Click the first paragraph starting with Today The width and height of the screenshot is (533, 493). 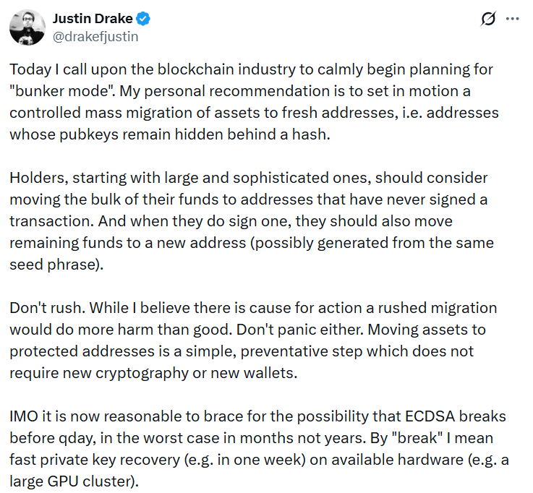pos(254,102)
